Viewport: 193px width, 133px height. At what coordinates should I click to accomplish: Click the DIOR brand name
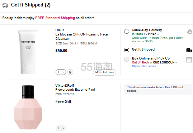tap(60, 30)
